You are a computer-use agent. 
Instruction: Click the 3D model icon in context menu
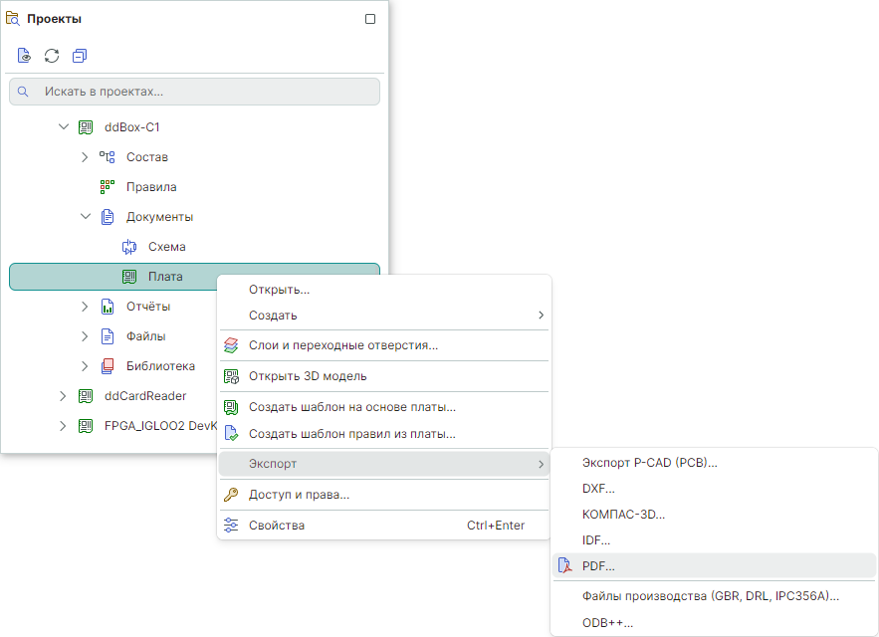pyautogui.click(x=231, y=376)
